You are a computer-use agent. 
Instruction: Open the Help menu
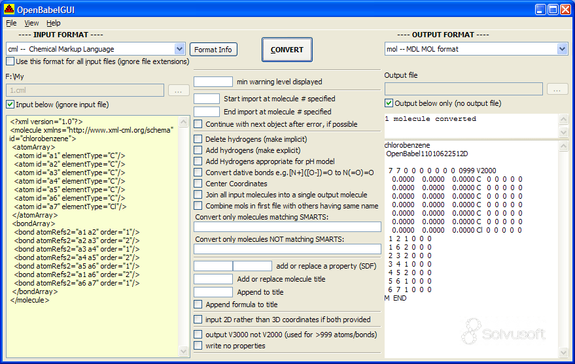click(54, 23)
